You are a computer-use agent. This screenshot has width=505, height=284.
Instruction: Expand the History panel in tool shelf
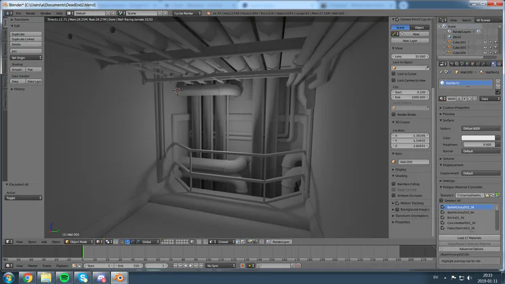[18, 89]
